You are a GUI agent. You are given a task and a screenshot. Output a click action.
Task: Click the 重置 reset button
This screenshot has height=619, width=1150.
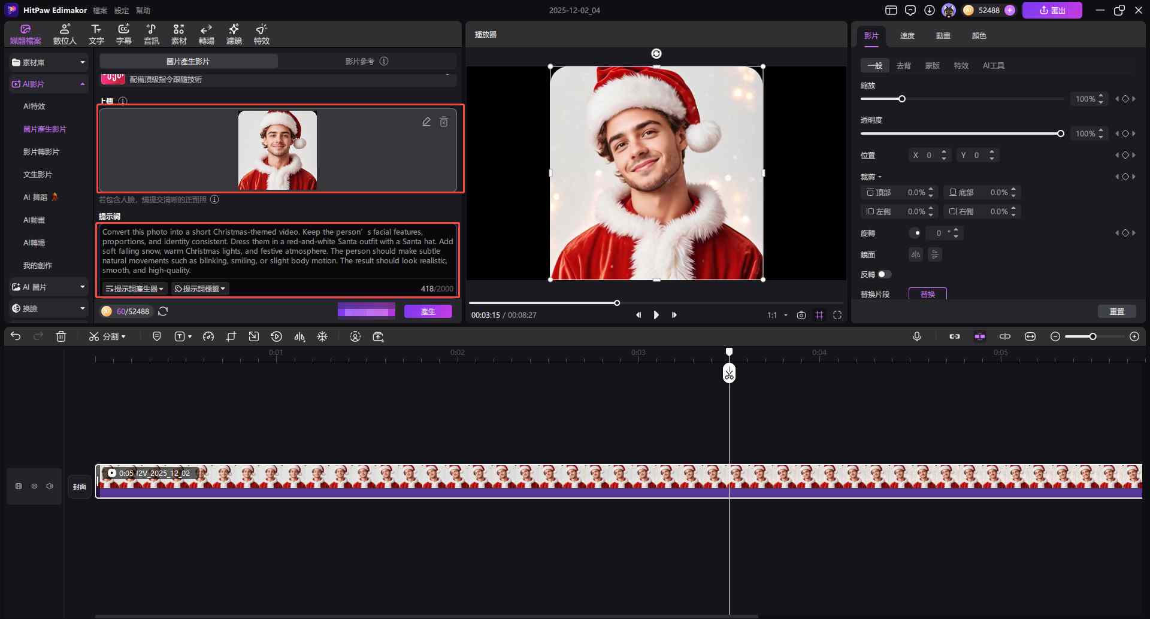pyautogui.click(x=1116, y=311)
